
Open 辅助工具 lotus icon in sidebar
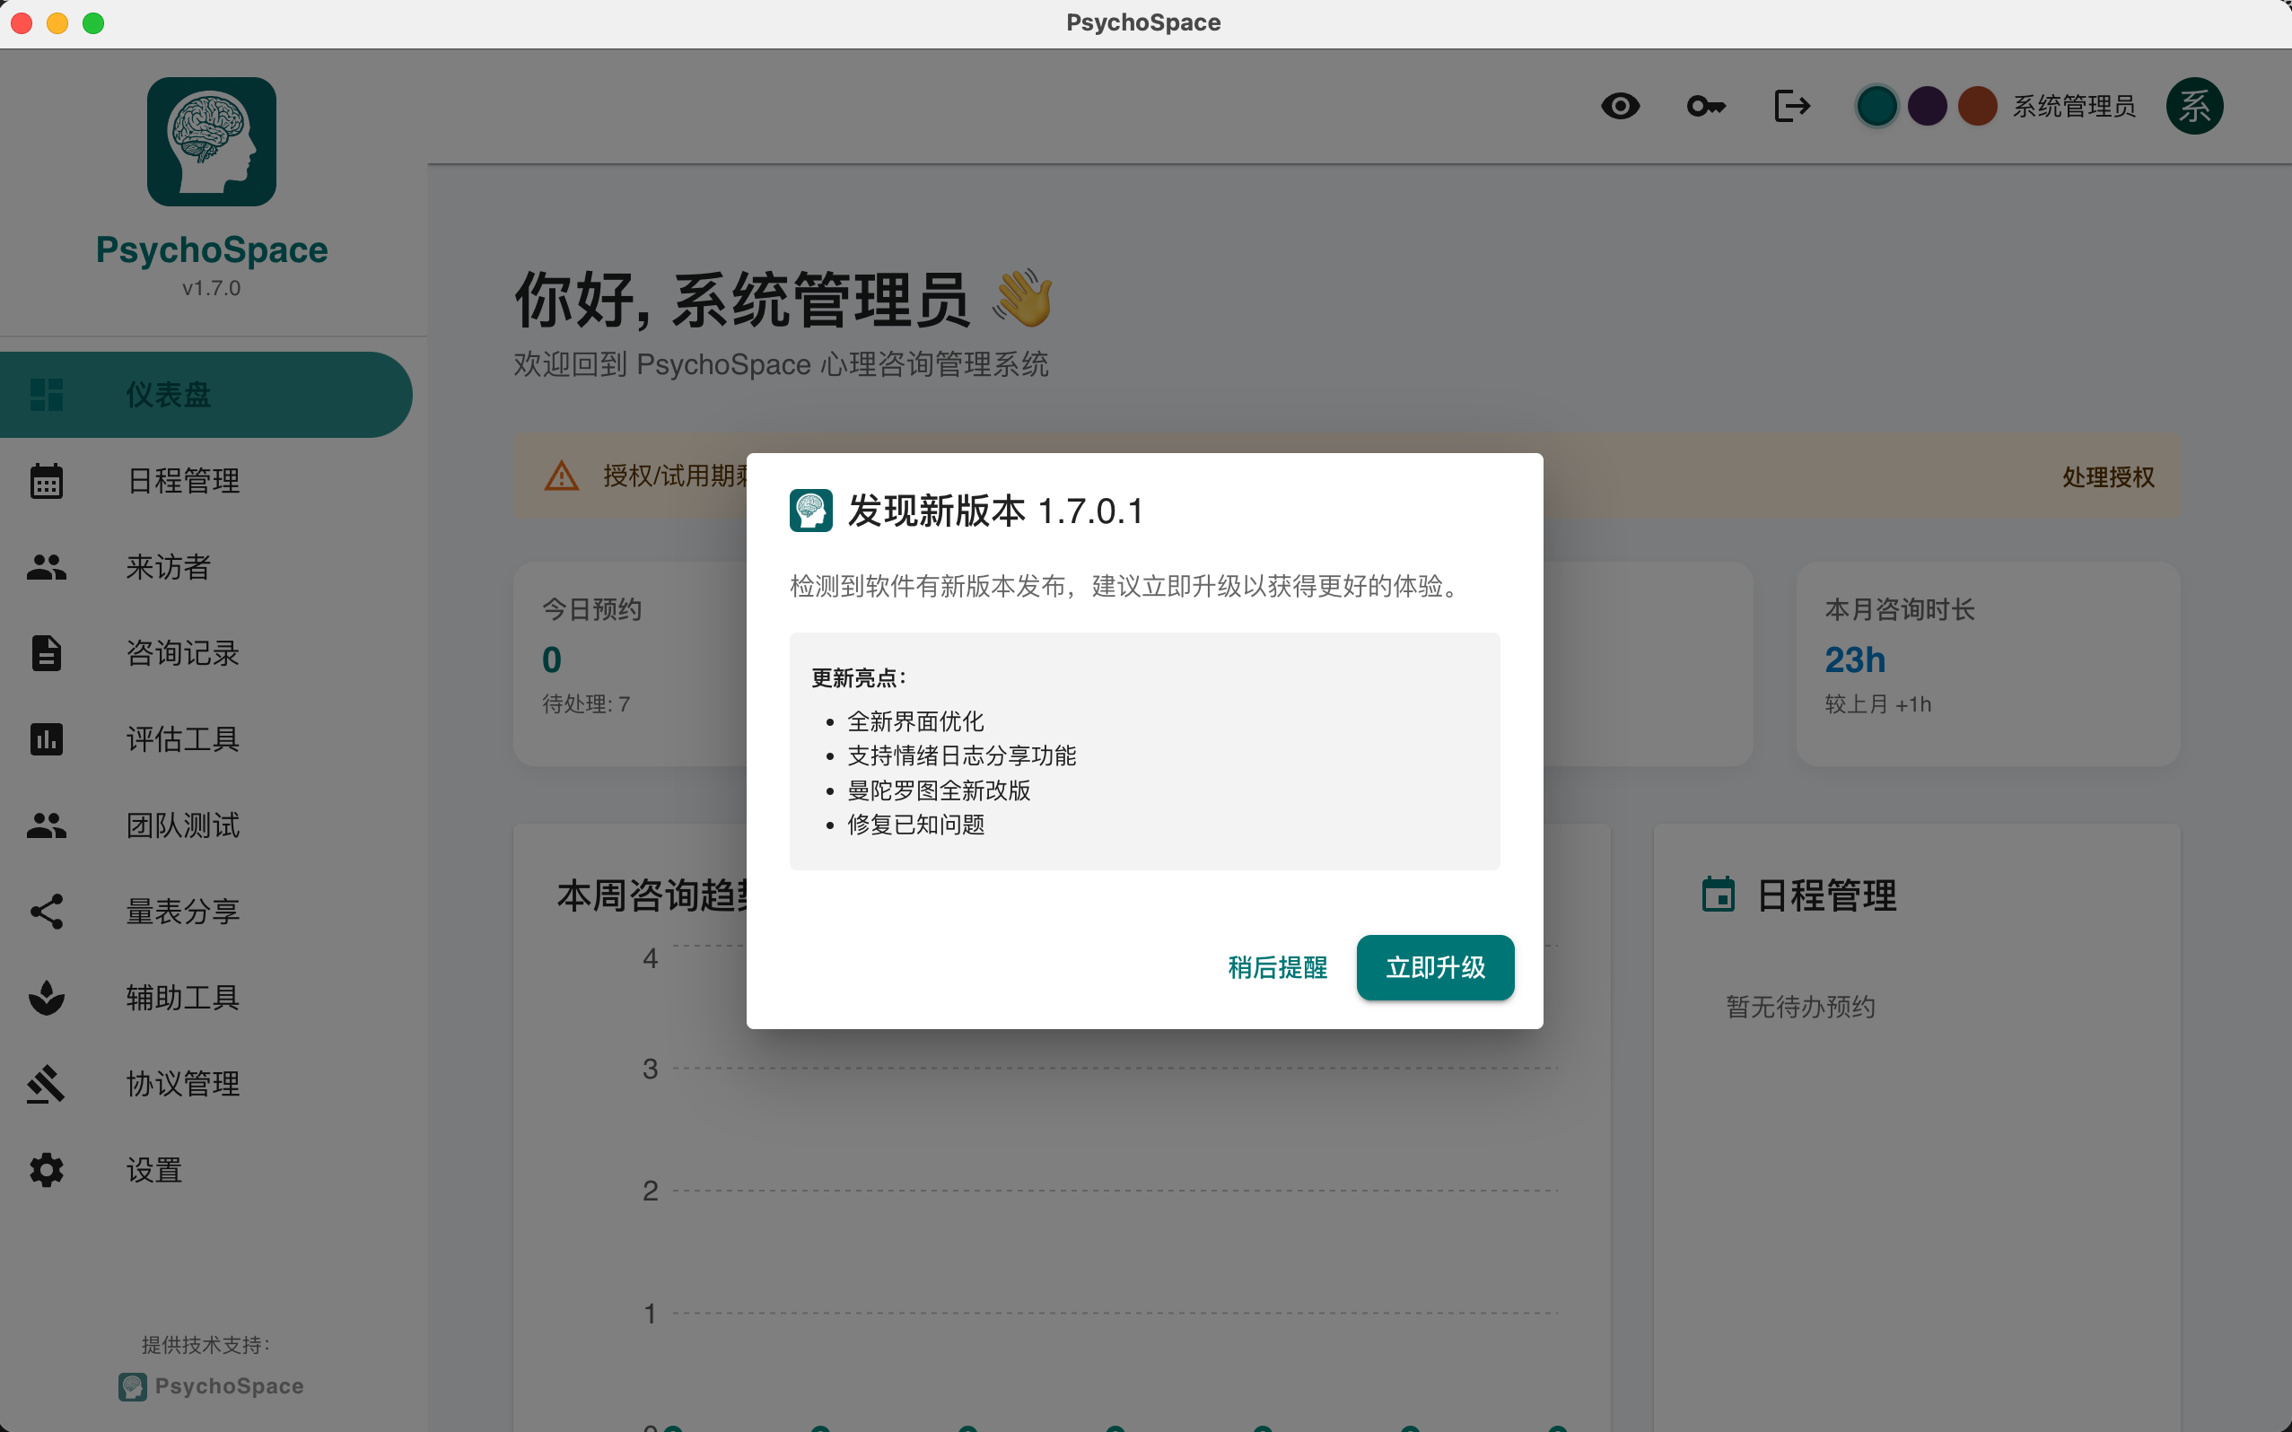tap(47, 998)
